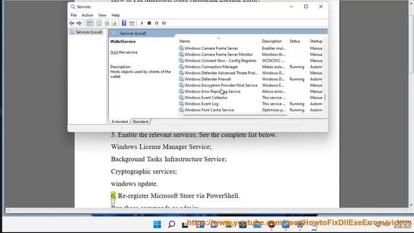The image size is (414, 233).
Task: Start Service using green play icon
Action: (142, 23)
